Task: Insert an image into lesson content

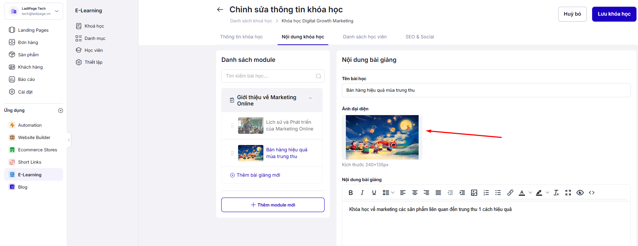Action: click(474, 193)
